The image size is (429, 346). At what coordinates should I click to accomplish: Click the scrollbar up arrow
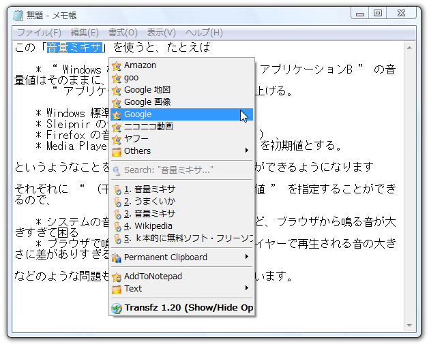tap(409, 48)
